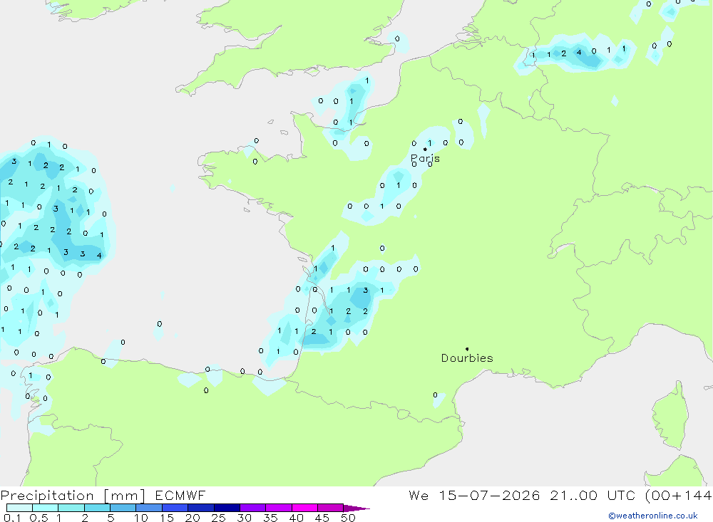The height and width of the screenshot is (522, 713).
Task: Click the Paris city label
Action: pyautogui.click(x=425, y=158)
